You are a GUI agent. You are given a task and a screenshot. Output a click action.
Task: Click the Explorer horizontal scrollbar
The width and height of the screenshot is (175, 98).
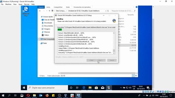tap(98, 73)
